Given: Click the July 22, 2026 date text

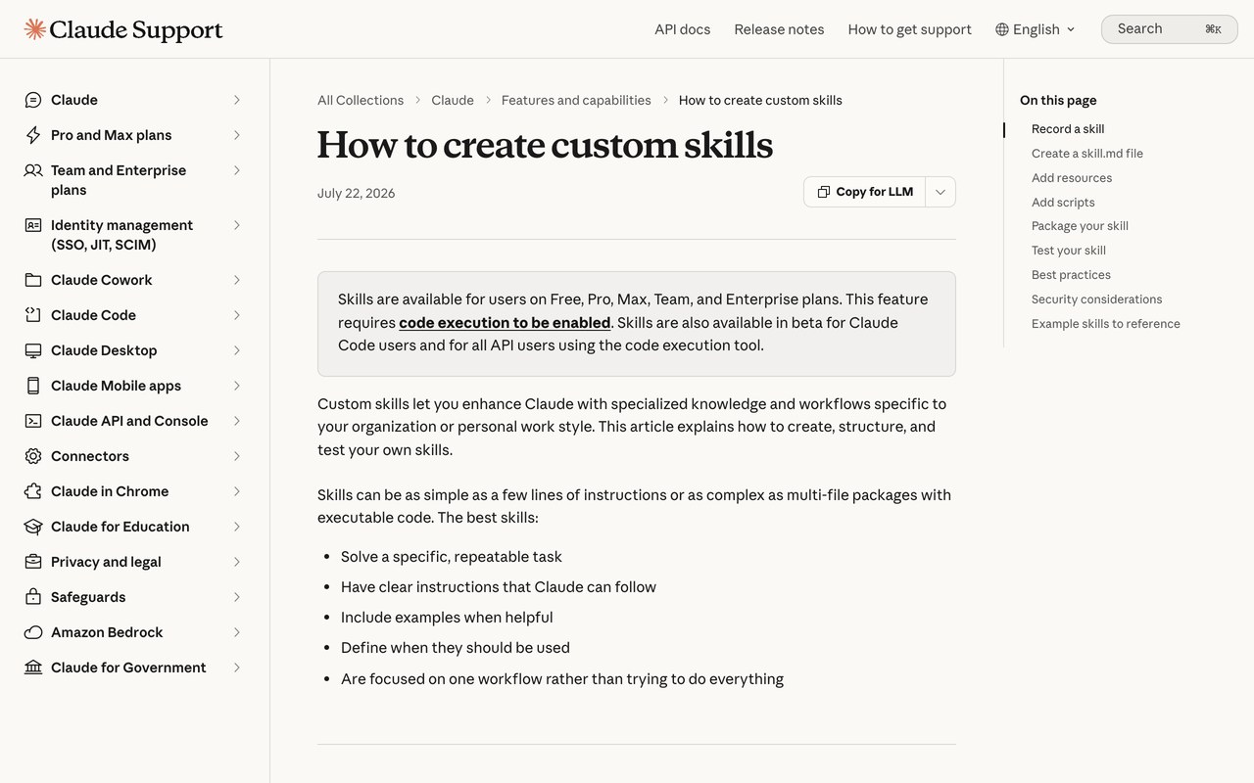Looking at the screenshot, I should [x=357, y=193].
